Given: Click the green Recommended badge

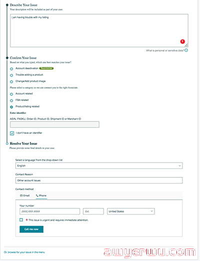Looking at the screenshot, I should pos(46,68).
